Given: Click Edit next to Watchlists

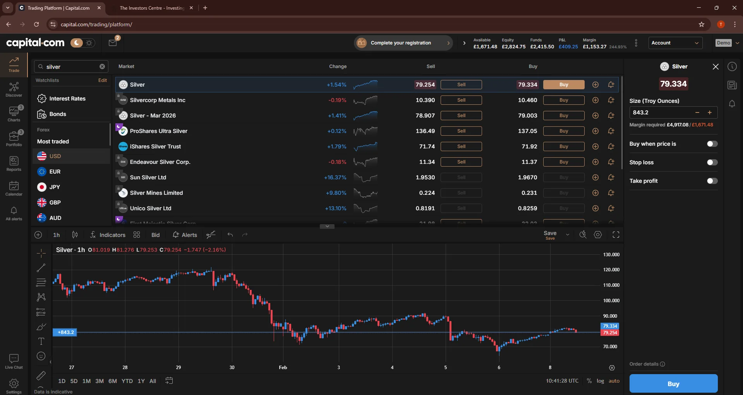Looking at the screenshot, I should tap(102, 80).
